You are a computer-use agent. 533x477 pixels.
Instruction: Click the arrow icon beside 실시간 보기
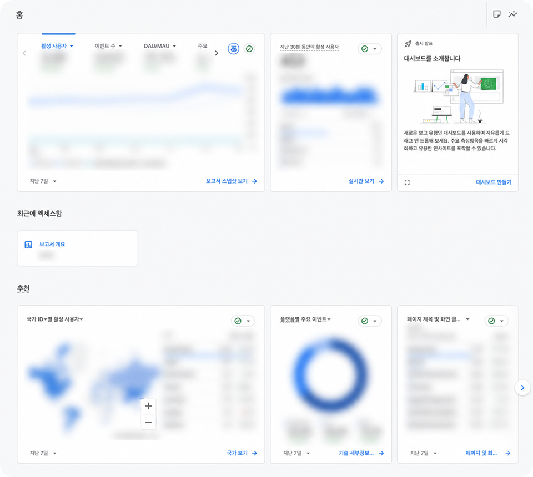(x=381, y=181)
